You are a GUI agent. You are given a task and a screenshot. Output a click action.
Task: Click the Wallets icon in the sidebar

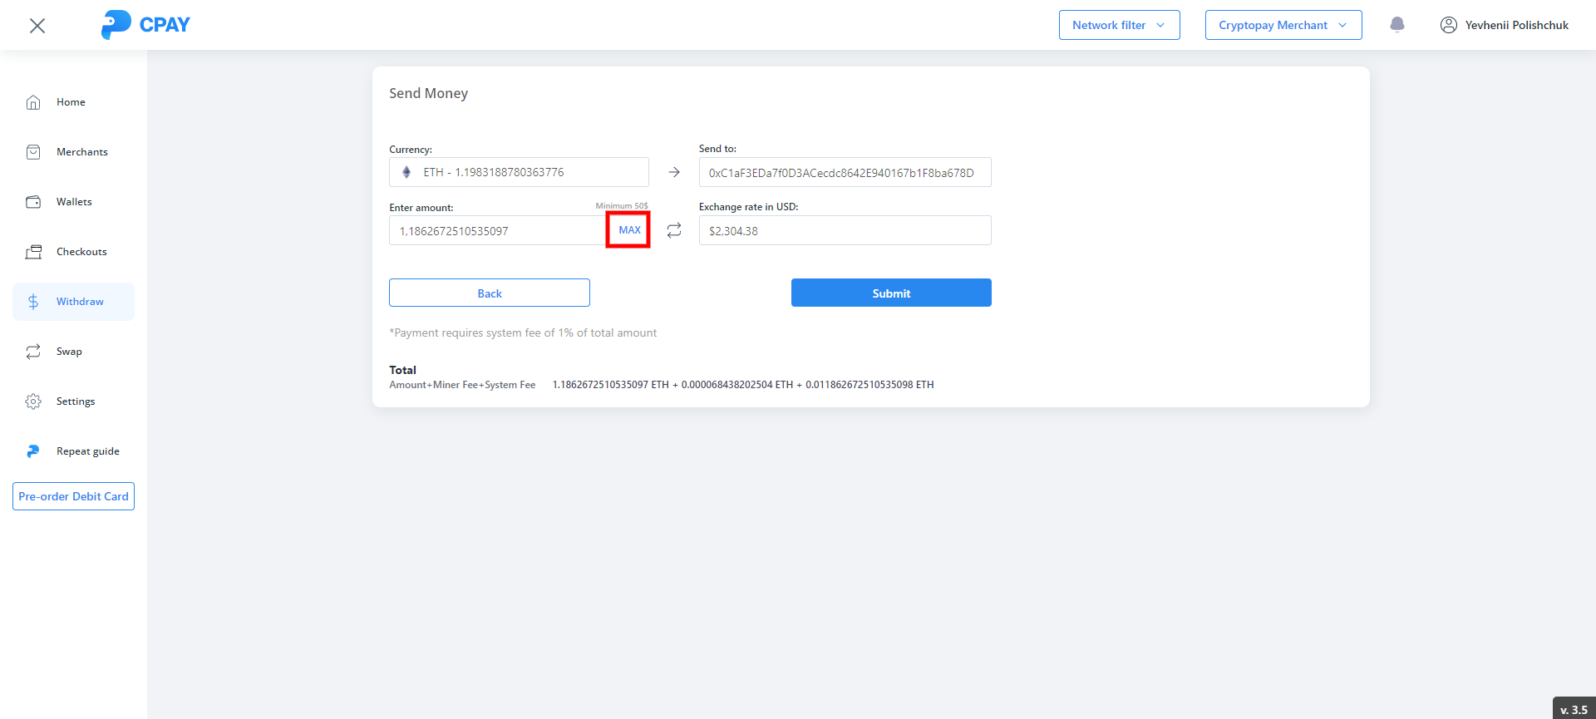tap(33, 202)
